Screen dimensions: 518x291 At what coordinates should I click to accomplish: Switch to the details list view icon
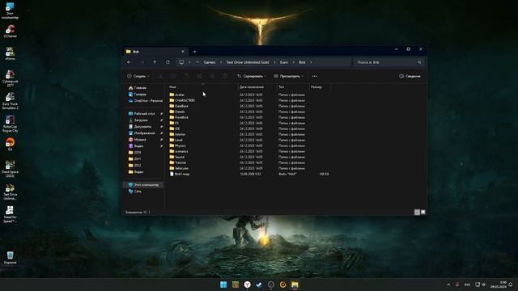click(x=417, y=212)
